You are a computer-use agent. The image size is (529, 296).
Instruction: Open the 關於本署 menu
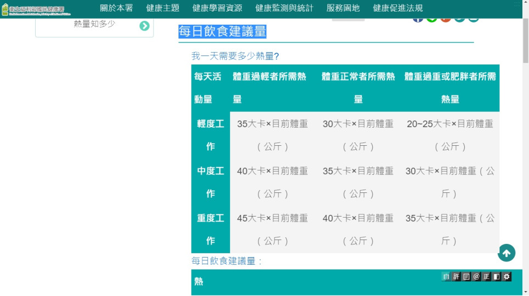click(116, 8)
